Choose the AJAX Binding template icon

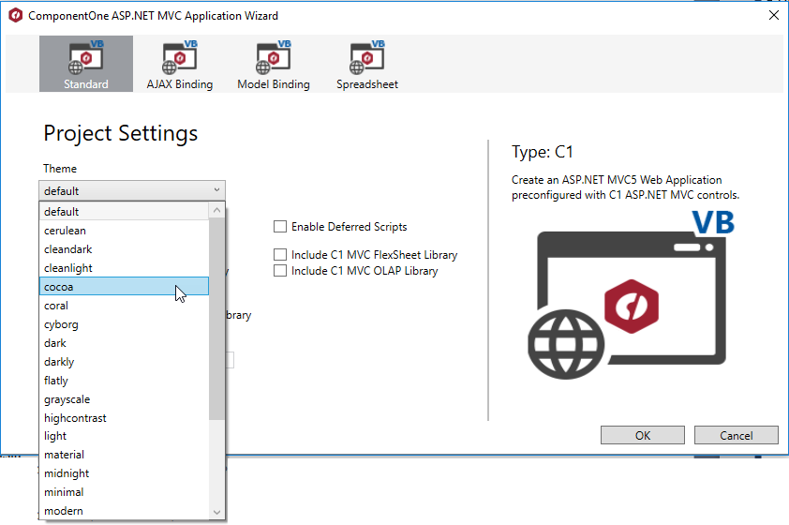(180, 58)
